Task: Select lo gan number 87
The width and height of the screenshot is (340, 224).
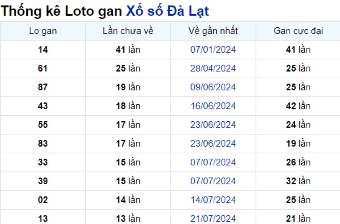Action: pyautogui.click(x=43, y=87)
